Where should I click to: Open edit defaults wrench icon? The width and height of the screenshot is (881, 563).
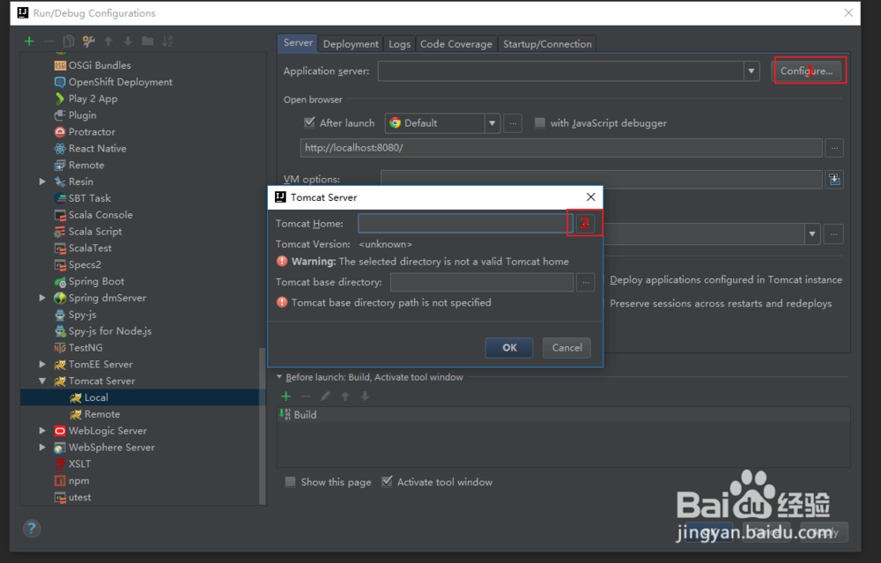point(88,41)
